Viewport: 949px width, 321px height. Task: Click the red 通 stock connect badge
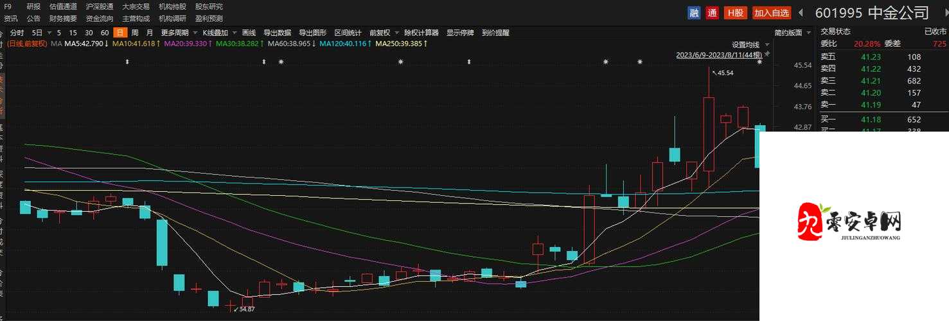point(712,13)
